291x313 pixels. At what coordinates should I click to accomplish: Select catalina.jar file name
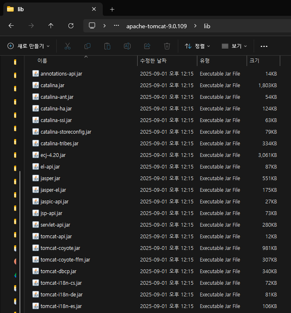[52, 86]
